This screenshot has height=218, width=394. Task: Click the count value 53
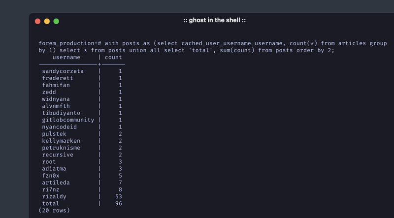point(118,196)
